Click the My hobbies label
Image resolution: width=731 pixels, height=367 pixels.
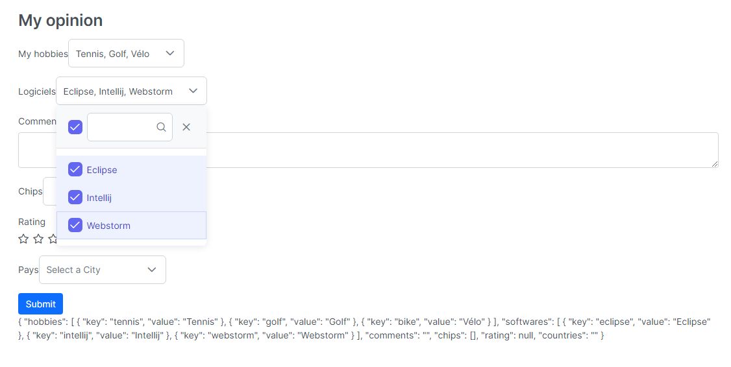[43, 54]
